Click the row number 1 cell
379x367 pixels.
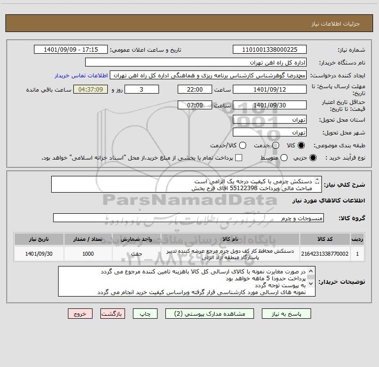click(357, 254)
